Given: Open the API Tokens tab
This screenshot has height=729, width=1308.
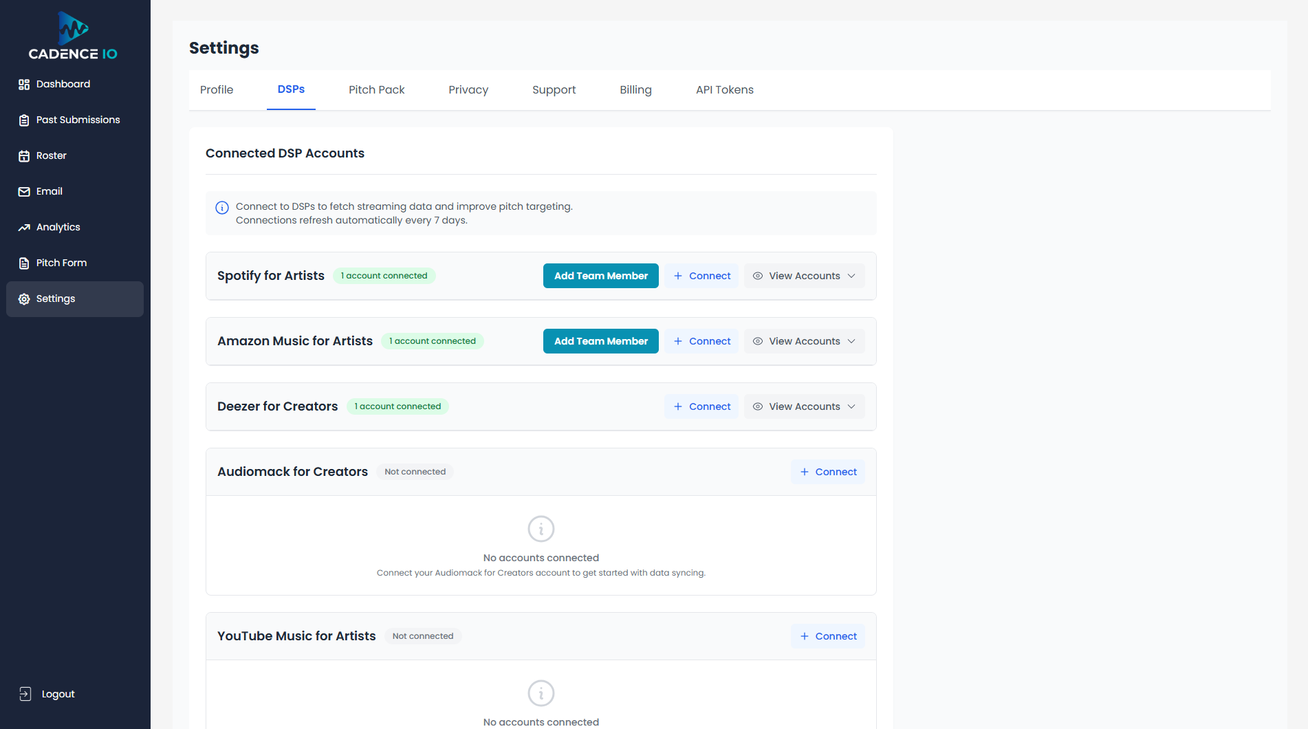Looking at the screenshot, I should click(724, 90).
